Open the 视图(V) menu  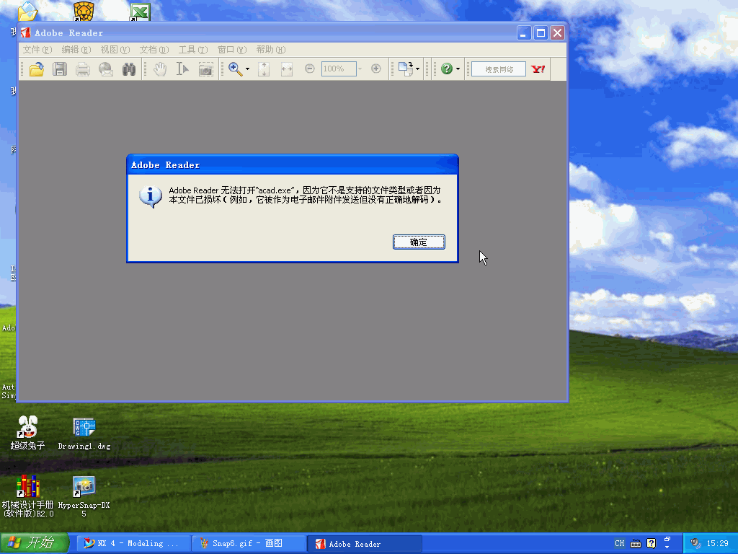tap(115, 50)
